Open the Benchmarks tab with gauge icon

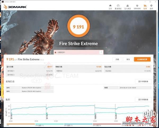[x=118, y=7]
